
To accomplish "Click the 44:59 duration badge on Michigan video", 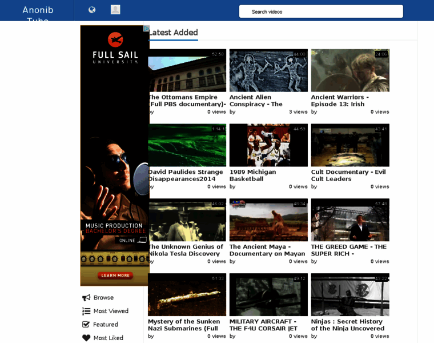I will [x=299, y=129].
